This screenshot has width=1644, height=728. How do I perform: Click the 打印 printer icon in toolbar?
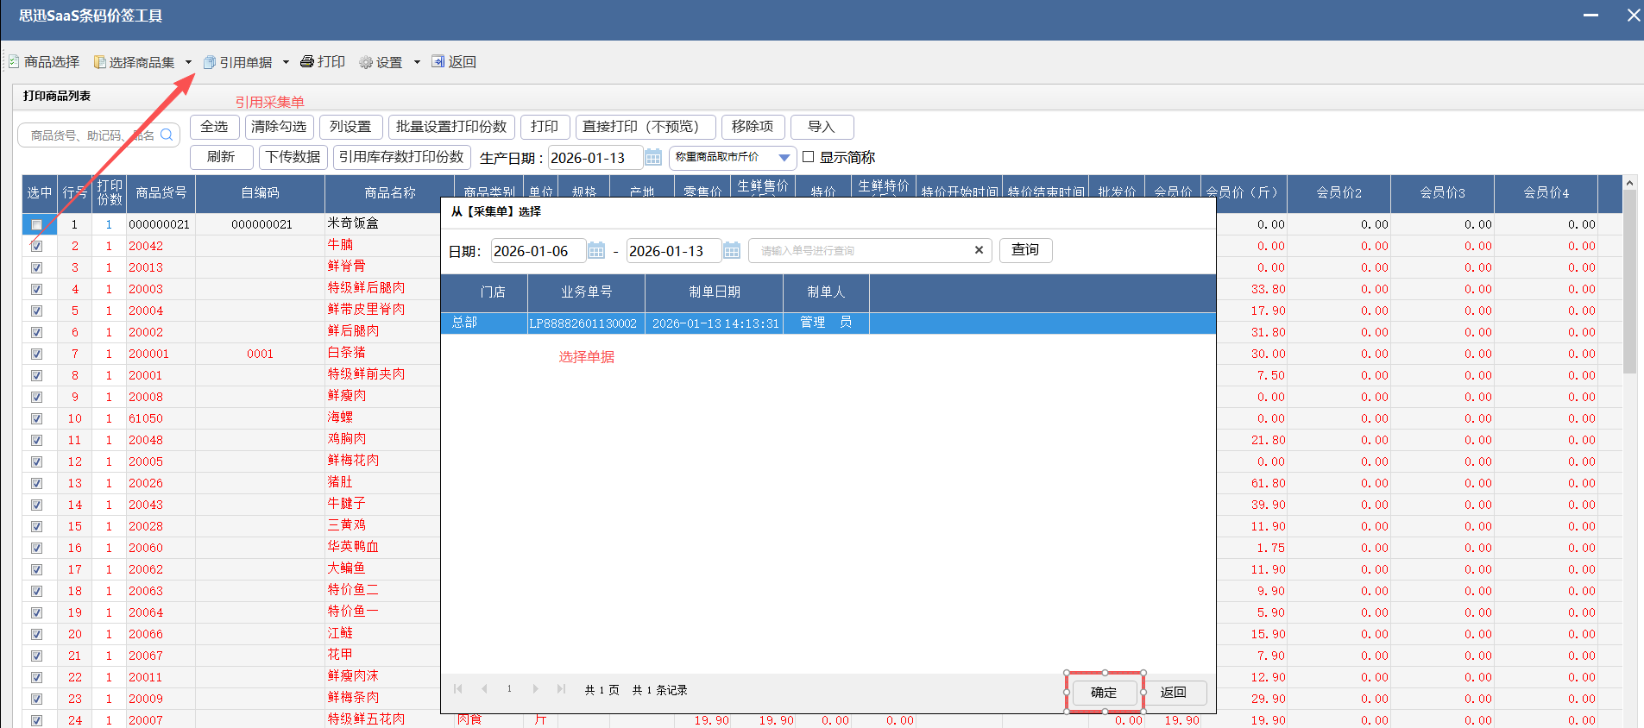[306, 62]
